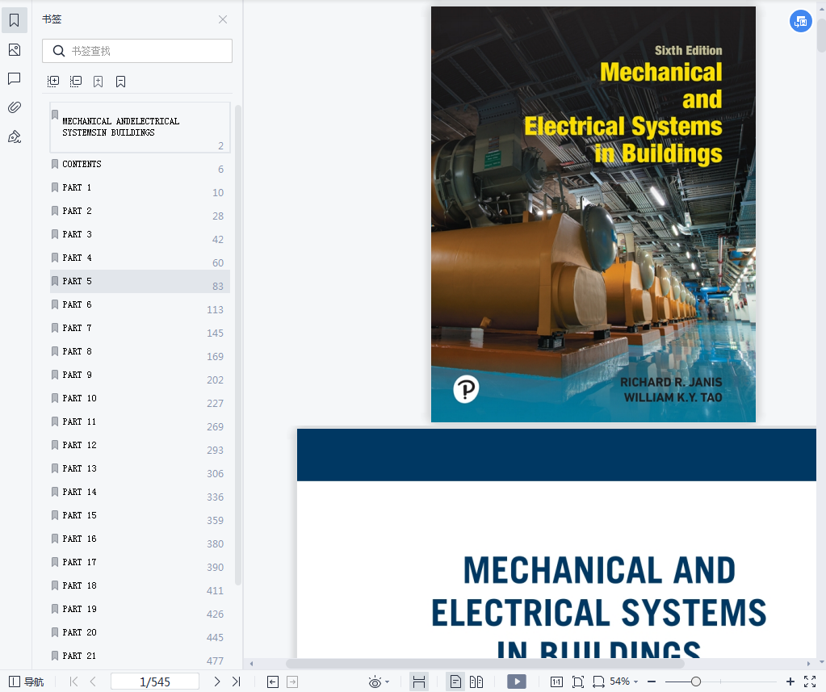Screen dimensions: 826x692
Task: Go to bookmark PART 15
Action: (x=140, y=516)
